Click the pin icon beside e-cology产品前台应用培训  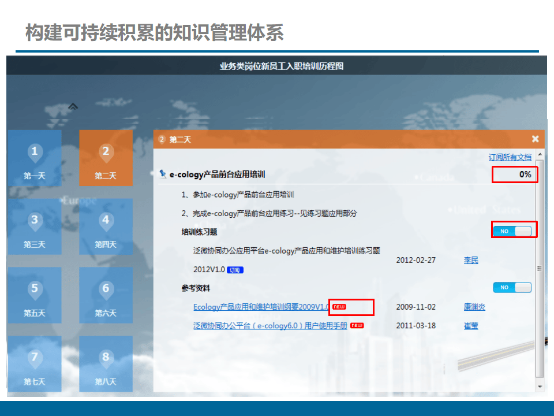tap(163, 174)
